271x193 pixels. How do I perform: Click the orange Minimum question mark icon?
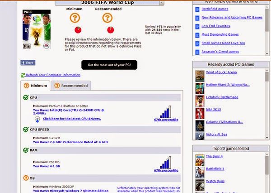(74, 18)
